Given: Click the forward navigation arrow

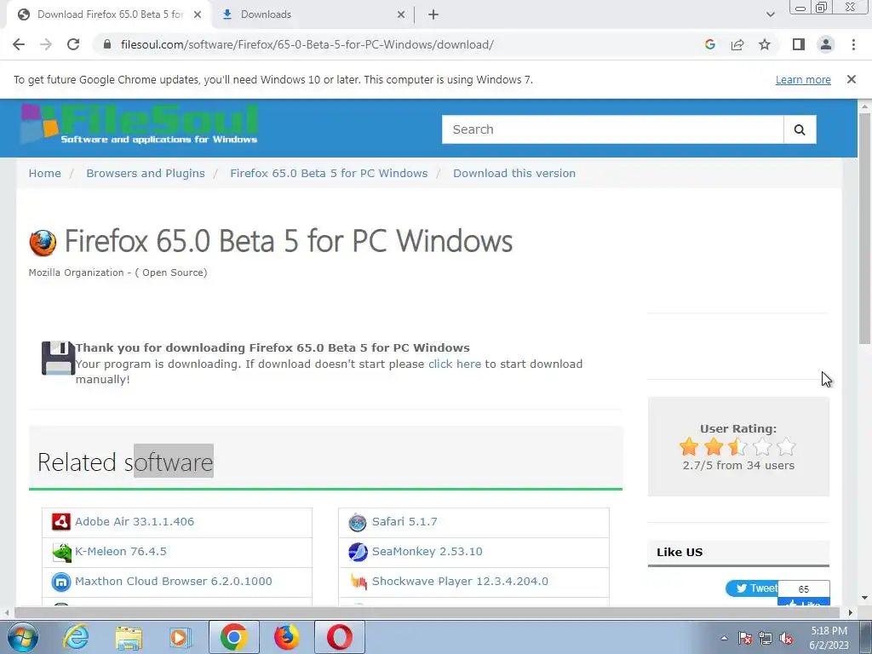Looking at the screenshot, I should click(46, 44).
